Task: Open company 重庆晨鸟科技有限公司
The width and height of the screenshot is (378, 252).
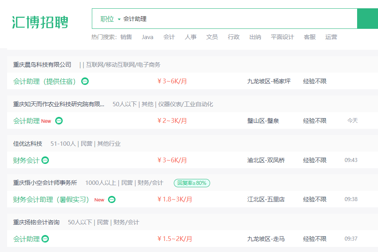Action: (x=42, y=64)
